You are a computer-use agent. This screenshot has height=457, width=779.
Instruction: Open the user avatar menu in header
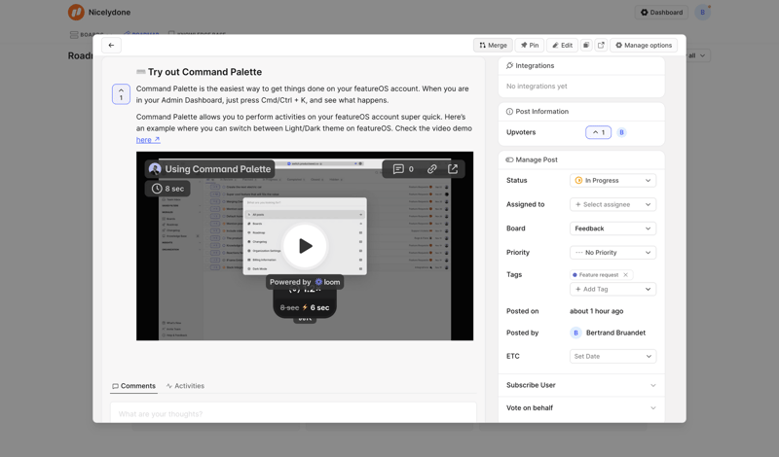click(702, 13)
